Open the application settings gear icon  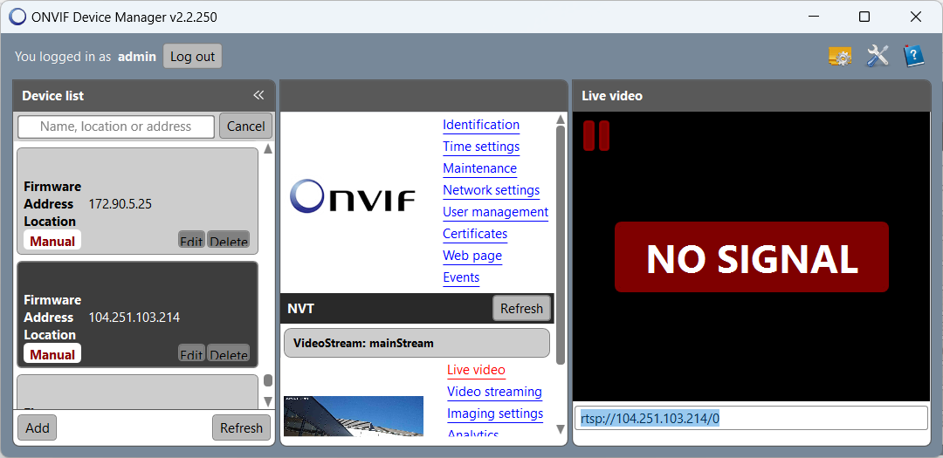(x=840, y=57)
